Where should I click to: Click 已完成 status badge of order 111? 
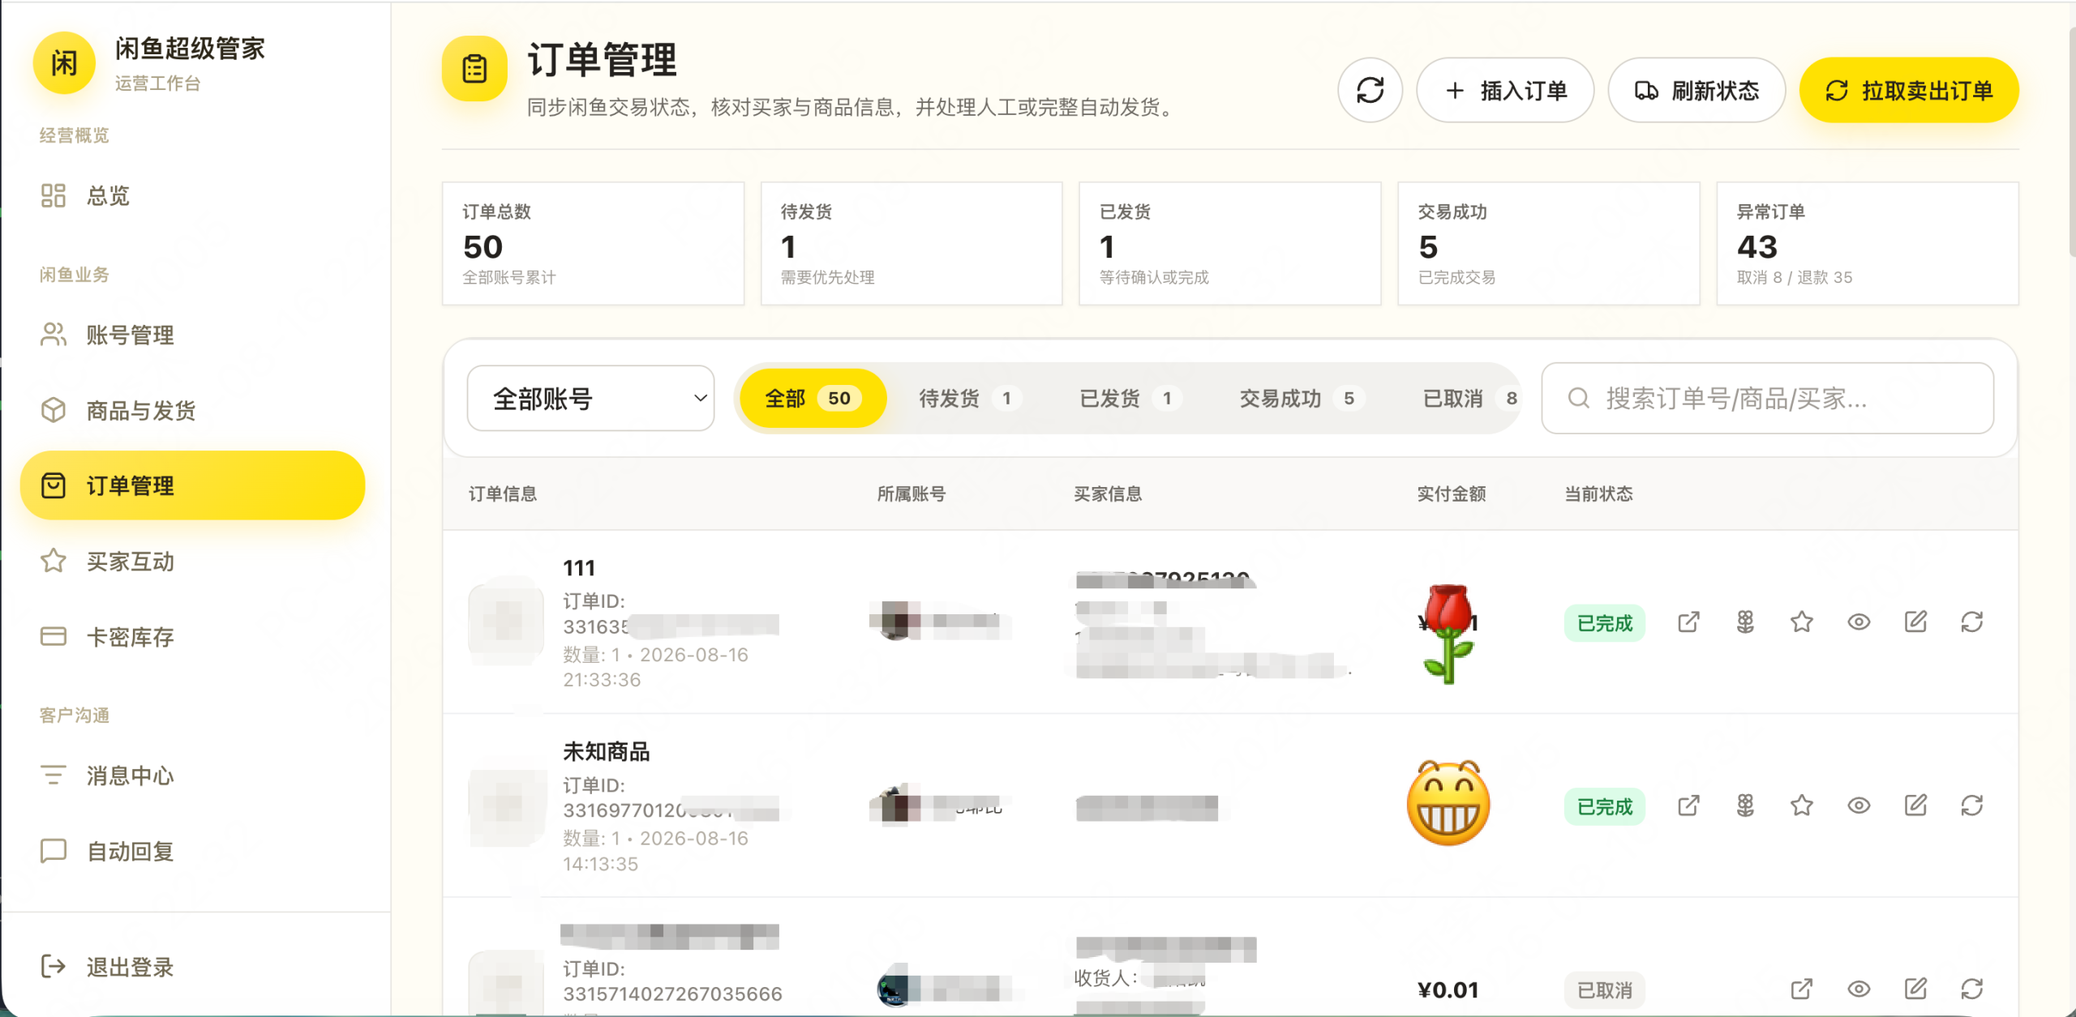[1604, 622]
